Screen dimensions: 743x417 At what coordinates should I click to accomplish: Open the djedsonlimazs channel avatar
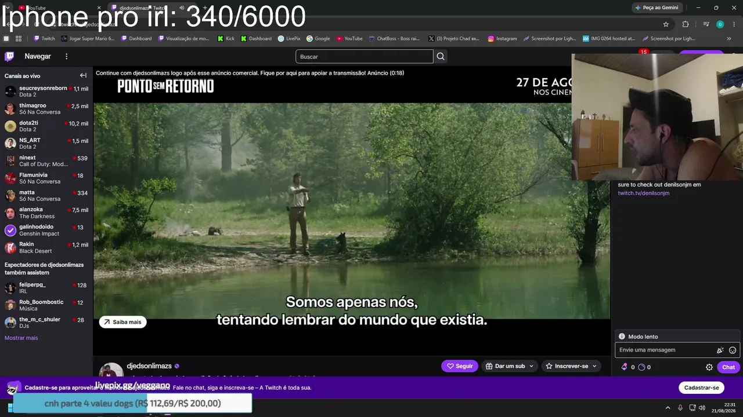click(111, 370)
